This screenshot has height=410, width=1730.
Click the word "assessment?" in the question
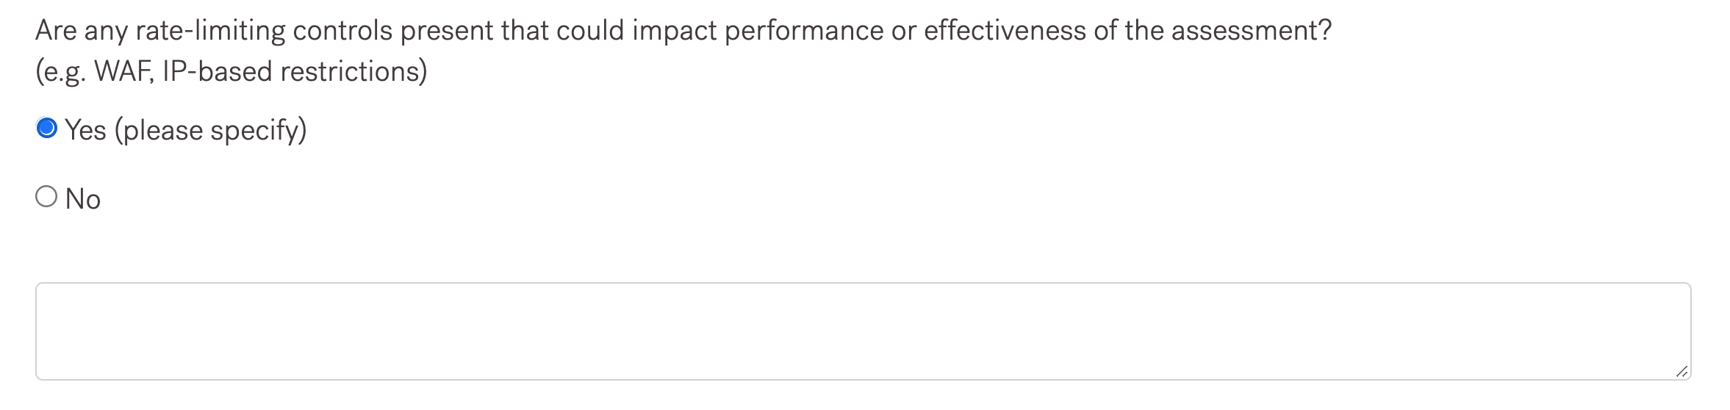click(x=1251, y=31)
